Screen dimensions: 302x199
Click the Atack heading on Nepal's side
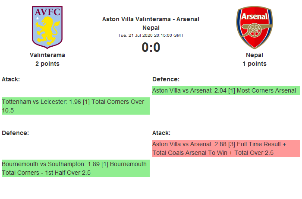coord(161,133)
